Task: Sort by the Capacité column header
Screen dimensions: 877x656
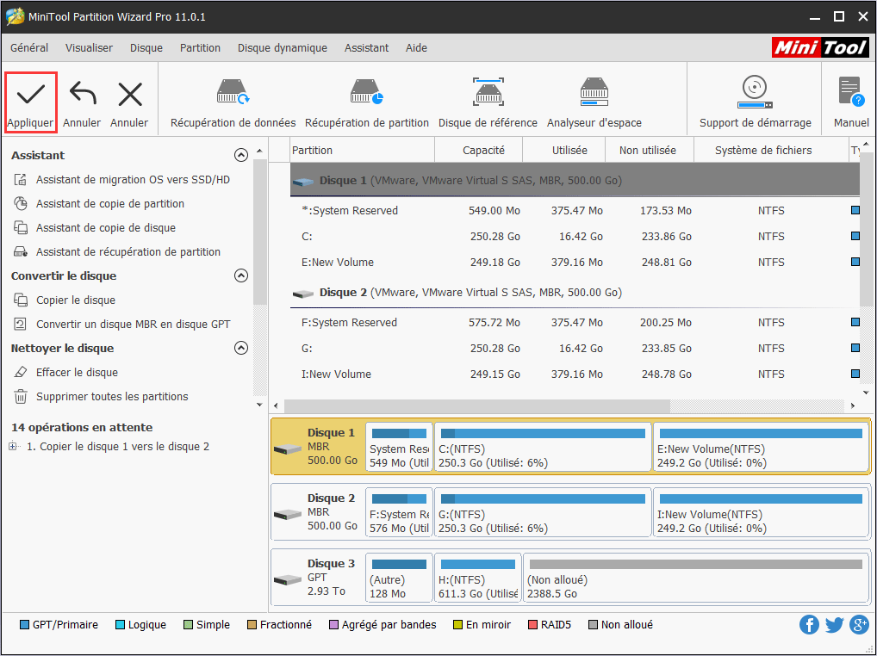Action: tap(479, 151)
